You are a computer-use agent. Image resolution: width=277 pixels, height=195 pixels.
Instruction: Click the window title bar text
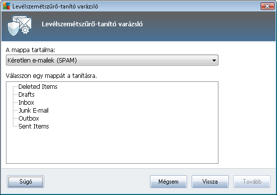tap(55, 6)
